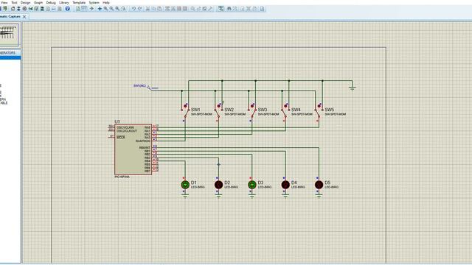Open the System menu
The image size is (472, 265).
pos(94,2)
